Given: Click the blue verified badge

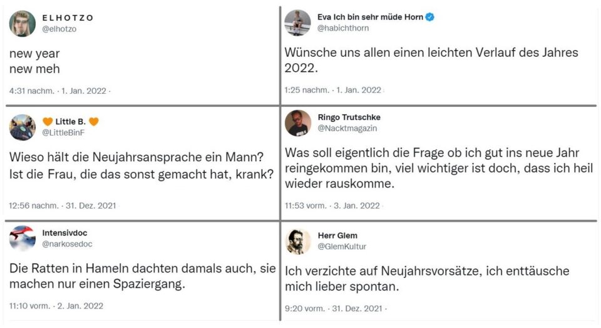Looking at the screenshot, I should point(430,17).
